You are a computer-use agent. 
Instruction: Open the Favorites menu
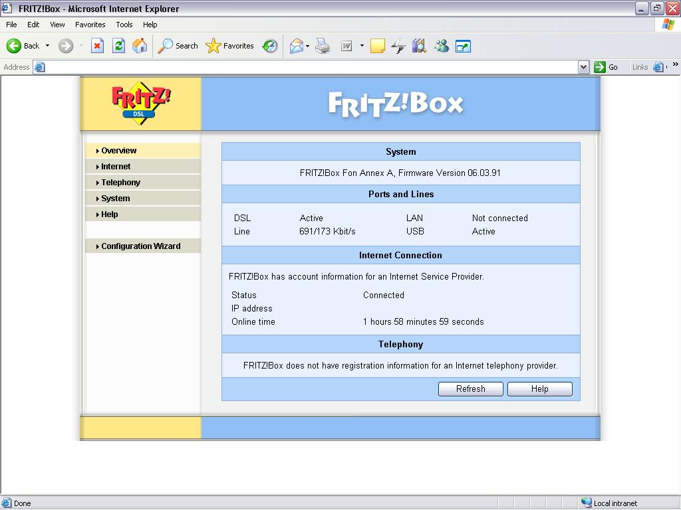coord(90,25)
